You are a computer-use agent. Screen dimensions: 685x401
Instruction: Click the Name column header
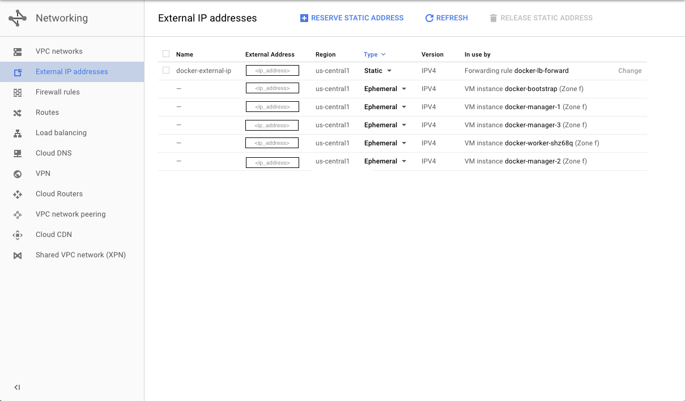click(185, 54)
